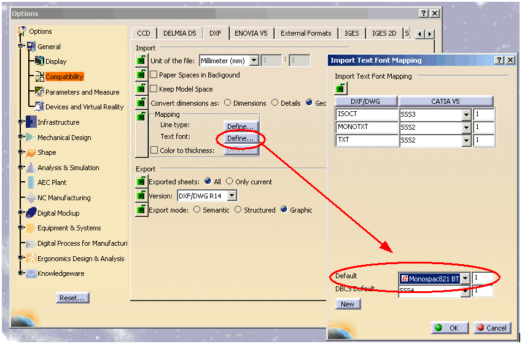522x352 pixels.
Task: Click Define button for Text font
Action: [x=240, y=138]
